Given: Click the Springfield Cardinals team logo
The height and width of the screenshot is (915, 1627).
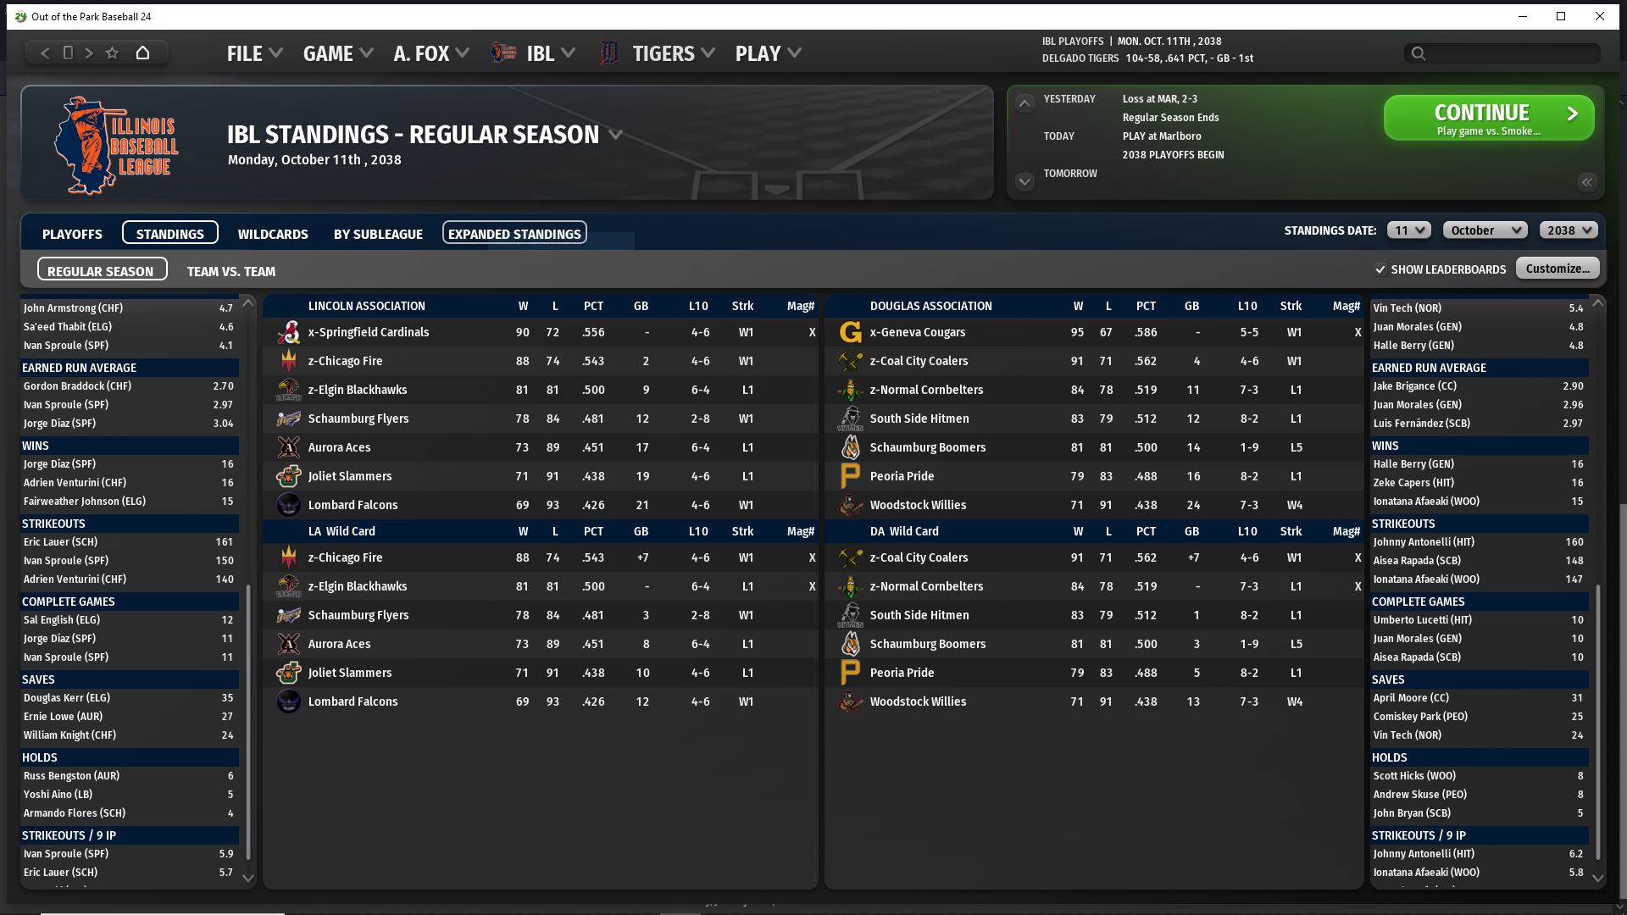Looking at the screenshot, I should [x=288, y=332].
